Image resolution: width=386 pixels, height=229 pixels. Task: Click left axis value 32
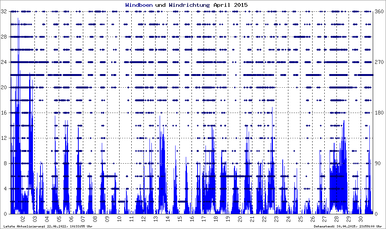tap(4, 11)
